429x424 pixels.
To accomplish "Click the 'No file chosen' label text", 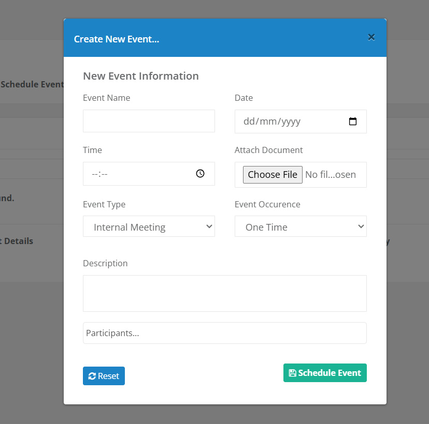I will [331, 174].
